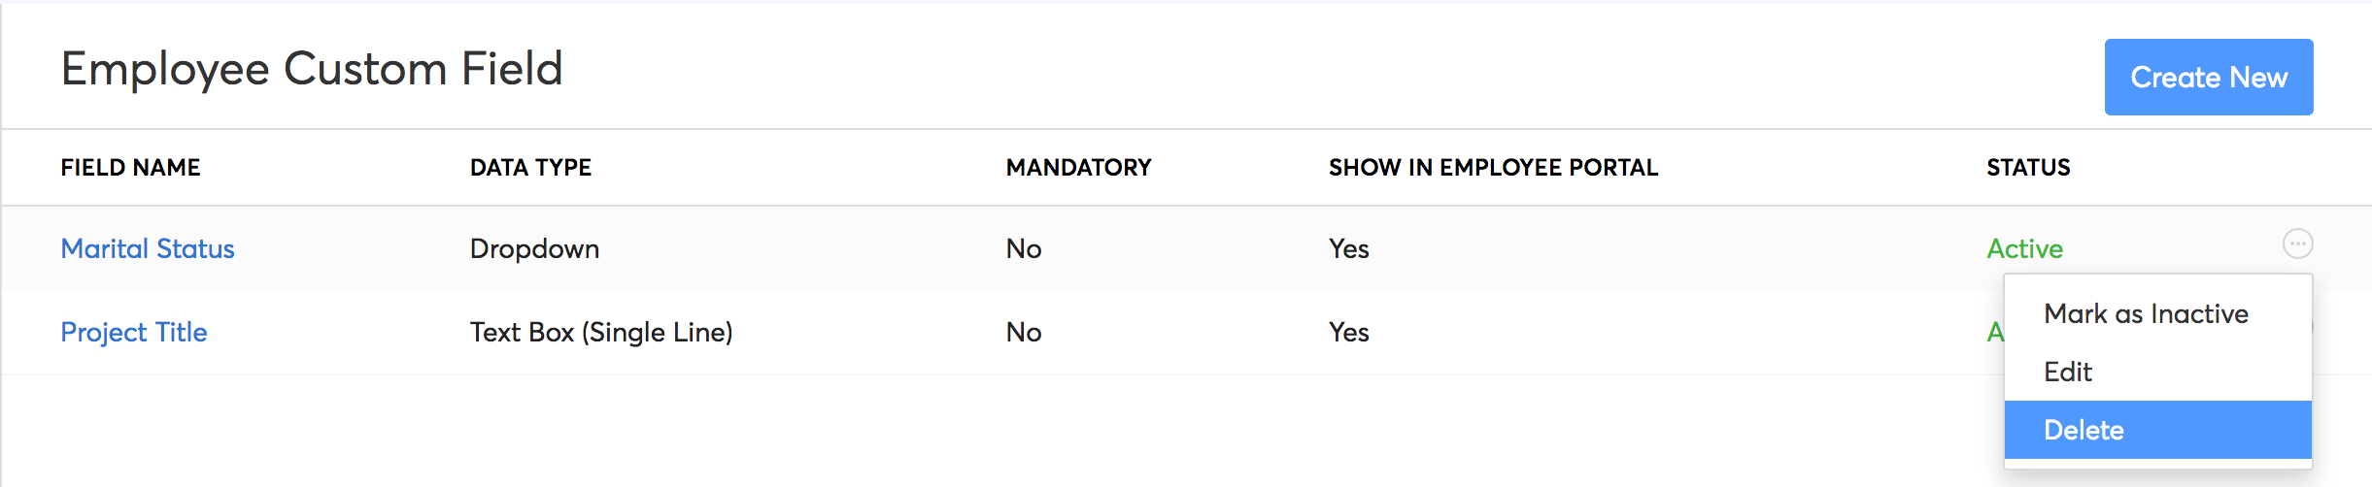Select the Delete menu option

(2084, 430)
